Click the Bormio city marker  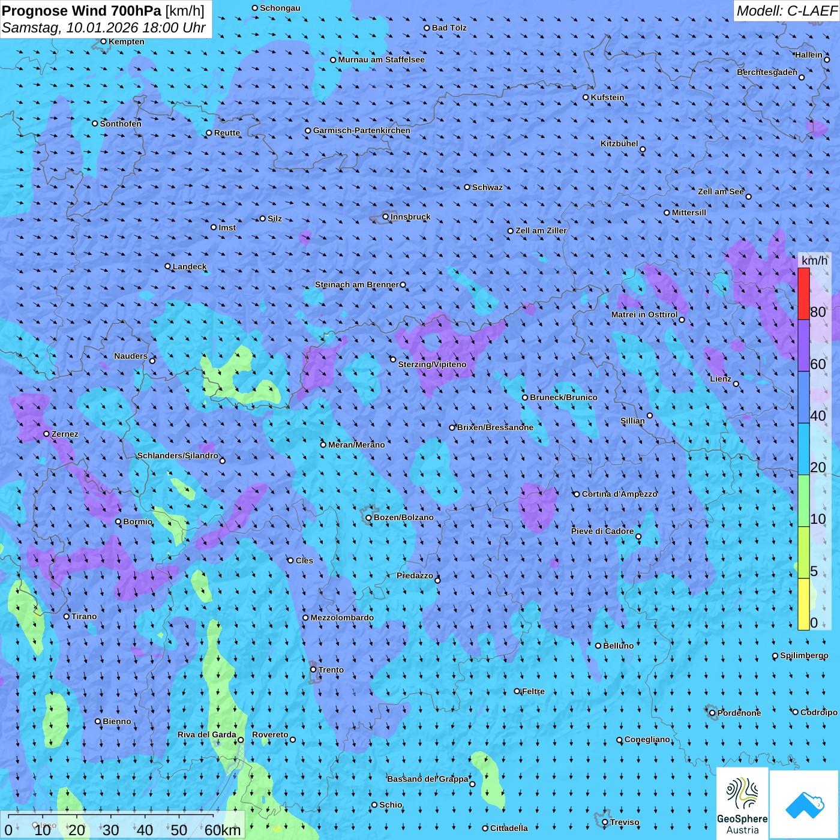click(x=118, y=521)
